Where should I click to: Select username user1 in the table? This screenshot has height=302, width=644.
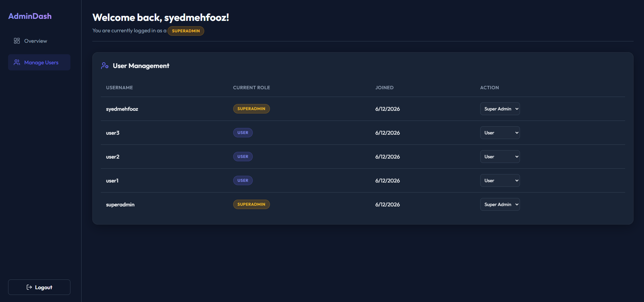[112, 180]
